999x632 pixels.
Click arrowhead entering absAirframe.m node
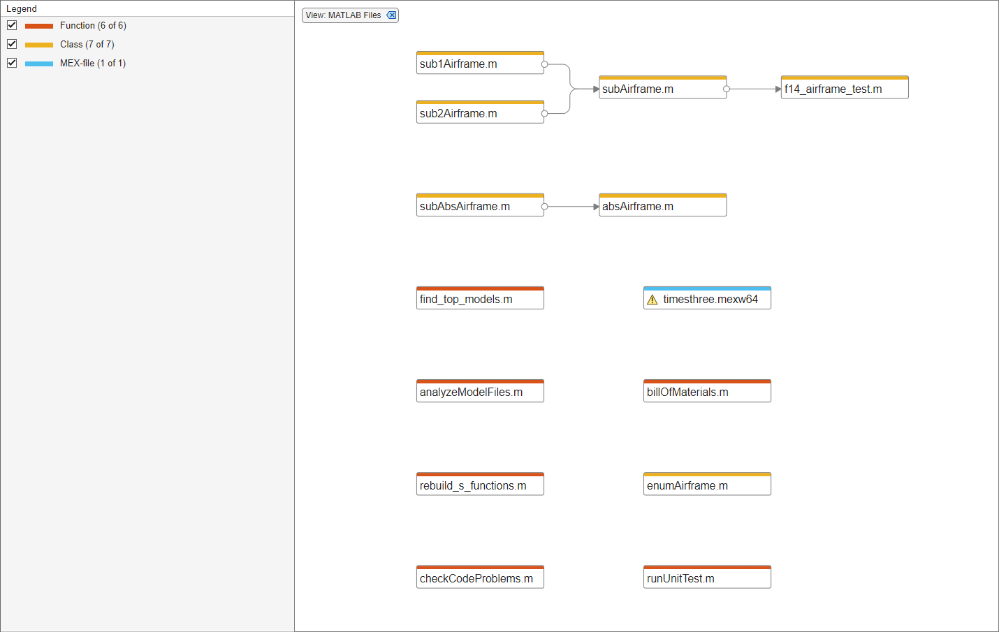596,207
